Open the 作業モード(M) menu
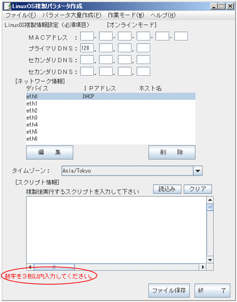Viewport: 237px width, 302px height. pos(126,15)
